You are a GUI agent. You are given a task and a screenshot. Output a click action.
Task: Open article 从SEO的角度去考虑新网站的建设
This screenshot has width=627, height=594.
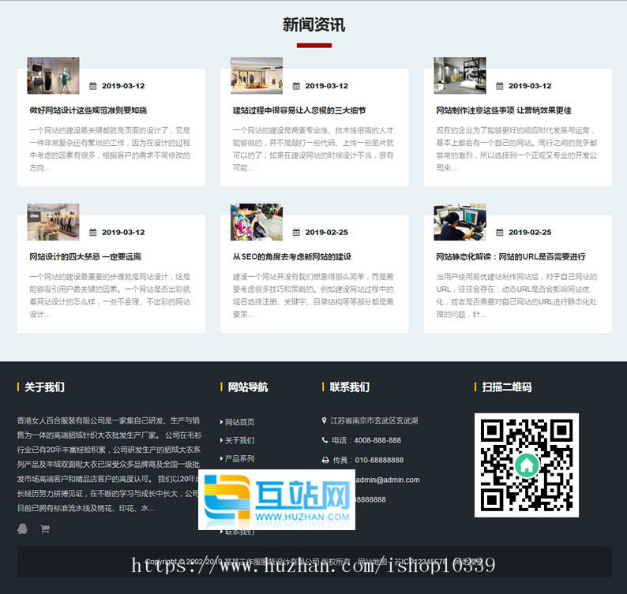click(x=291, y=257)
